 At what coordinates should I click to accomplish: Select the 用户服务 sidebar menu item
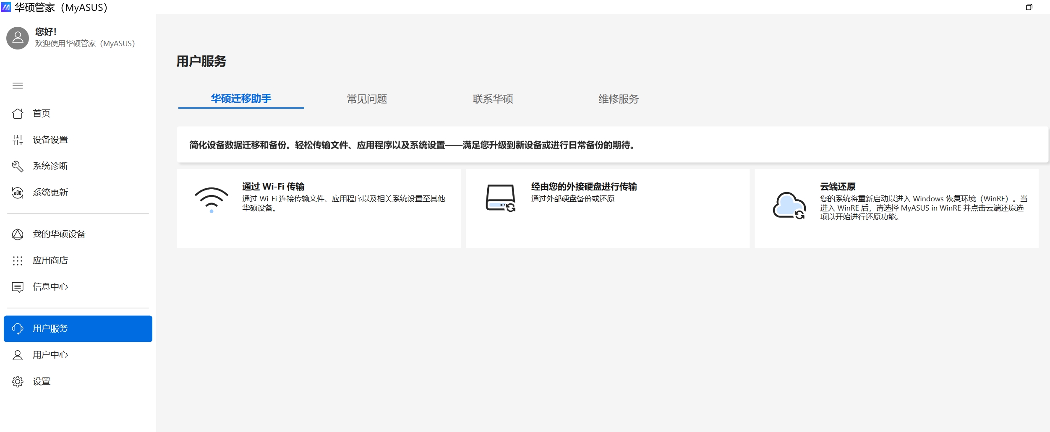78,329
